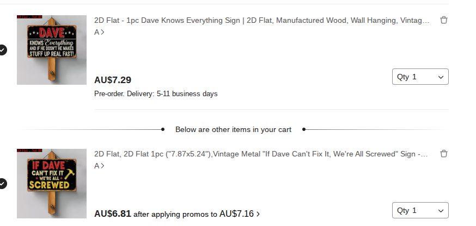The width and height of the screenshot is (476, 226).
Task: Click the chevron arrow after the AU$7.16 promo price
Action: (258, 214)
